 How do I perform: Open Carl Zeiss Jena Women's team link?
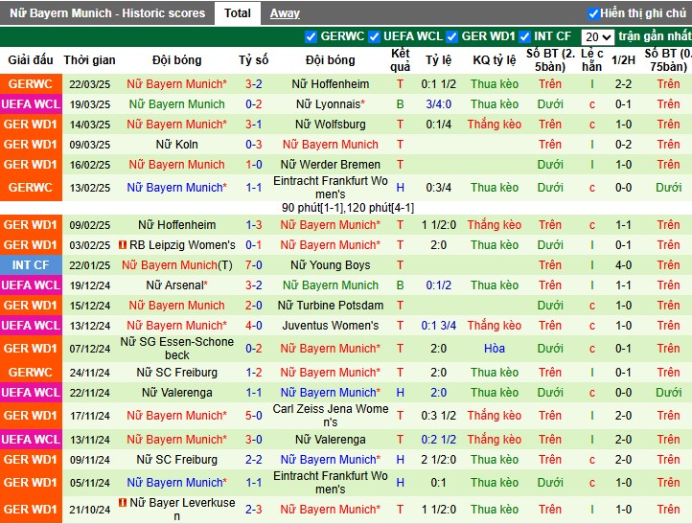pyautogui.click(x=330, y=416)
